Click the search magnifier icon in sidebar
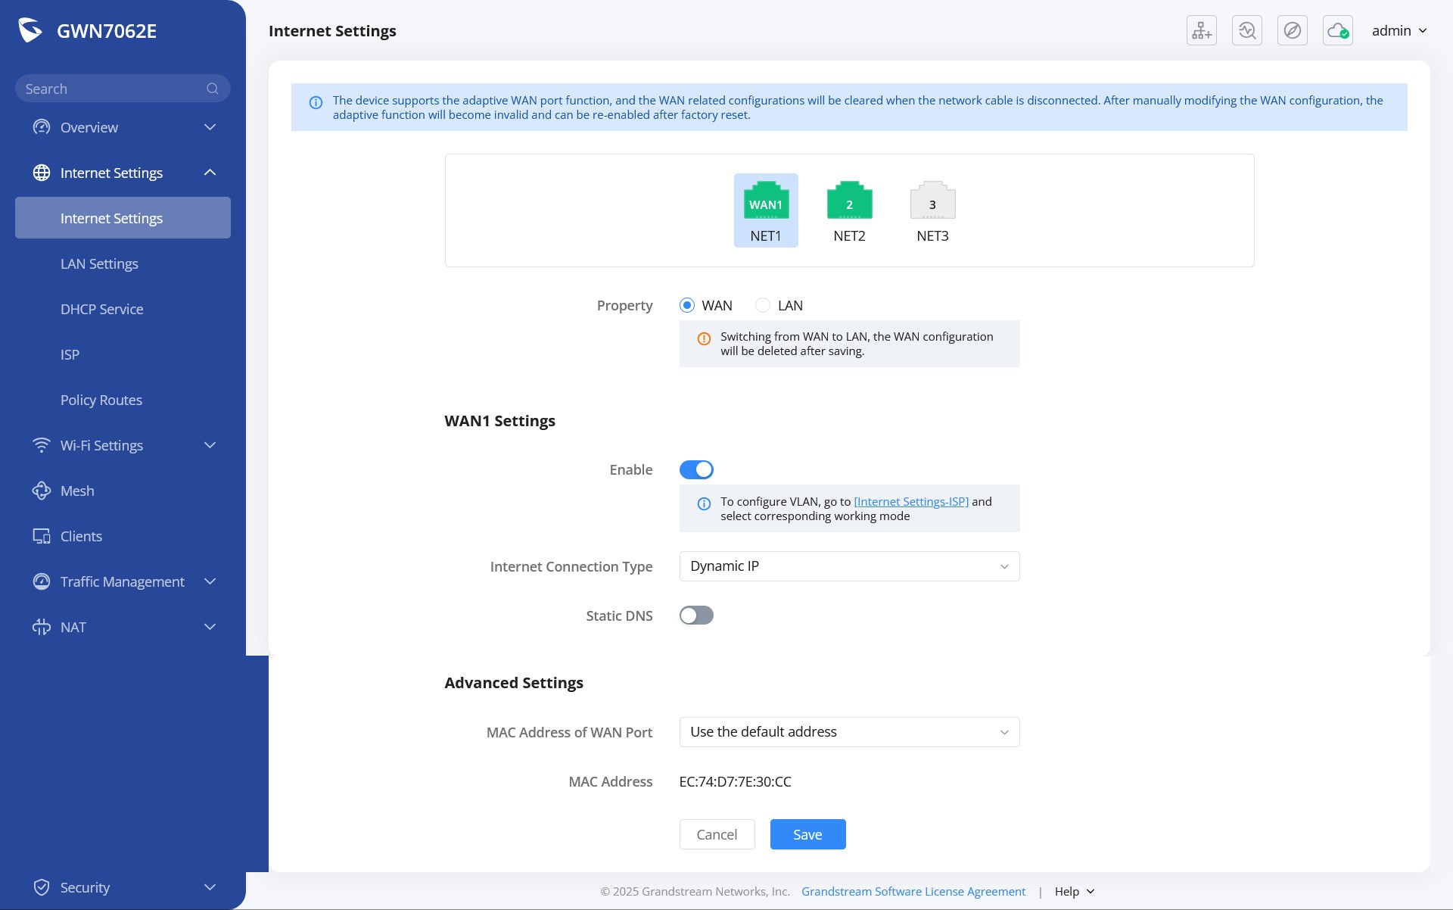 pos(213,89)
